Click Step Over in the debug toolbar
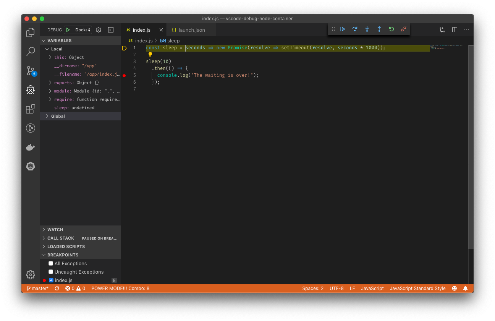Screen dimensions: 495x321 355,29
